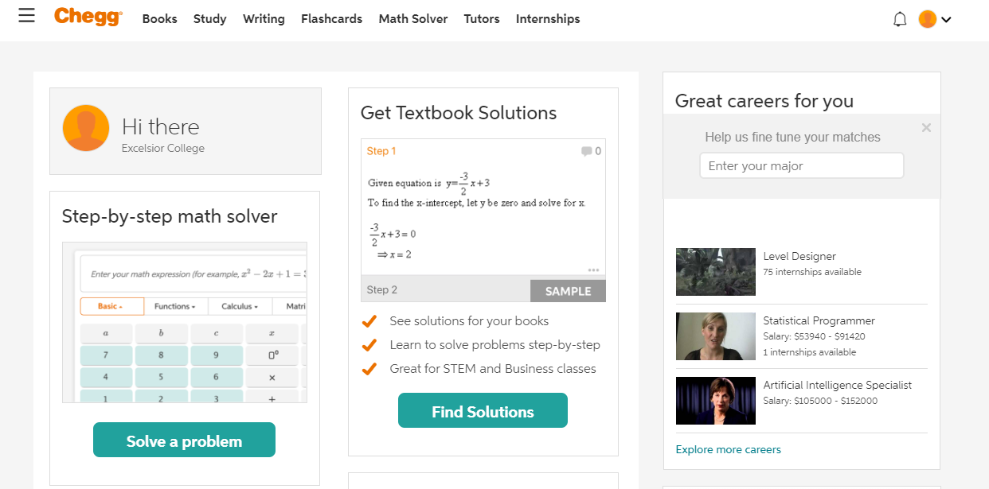Open the Artificial Intelligence Specialist video thumbnail
This screenshot has width=989, height=489.
[716, 401]
